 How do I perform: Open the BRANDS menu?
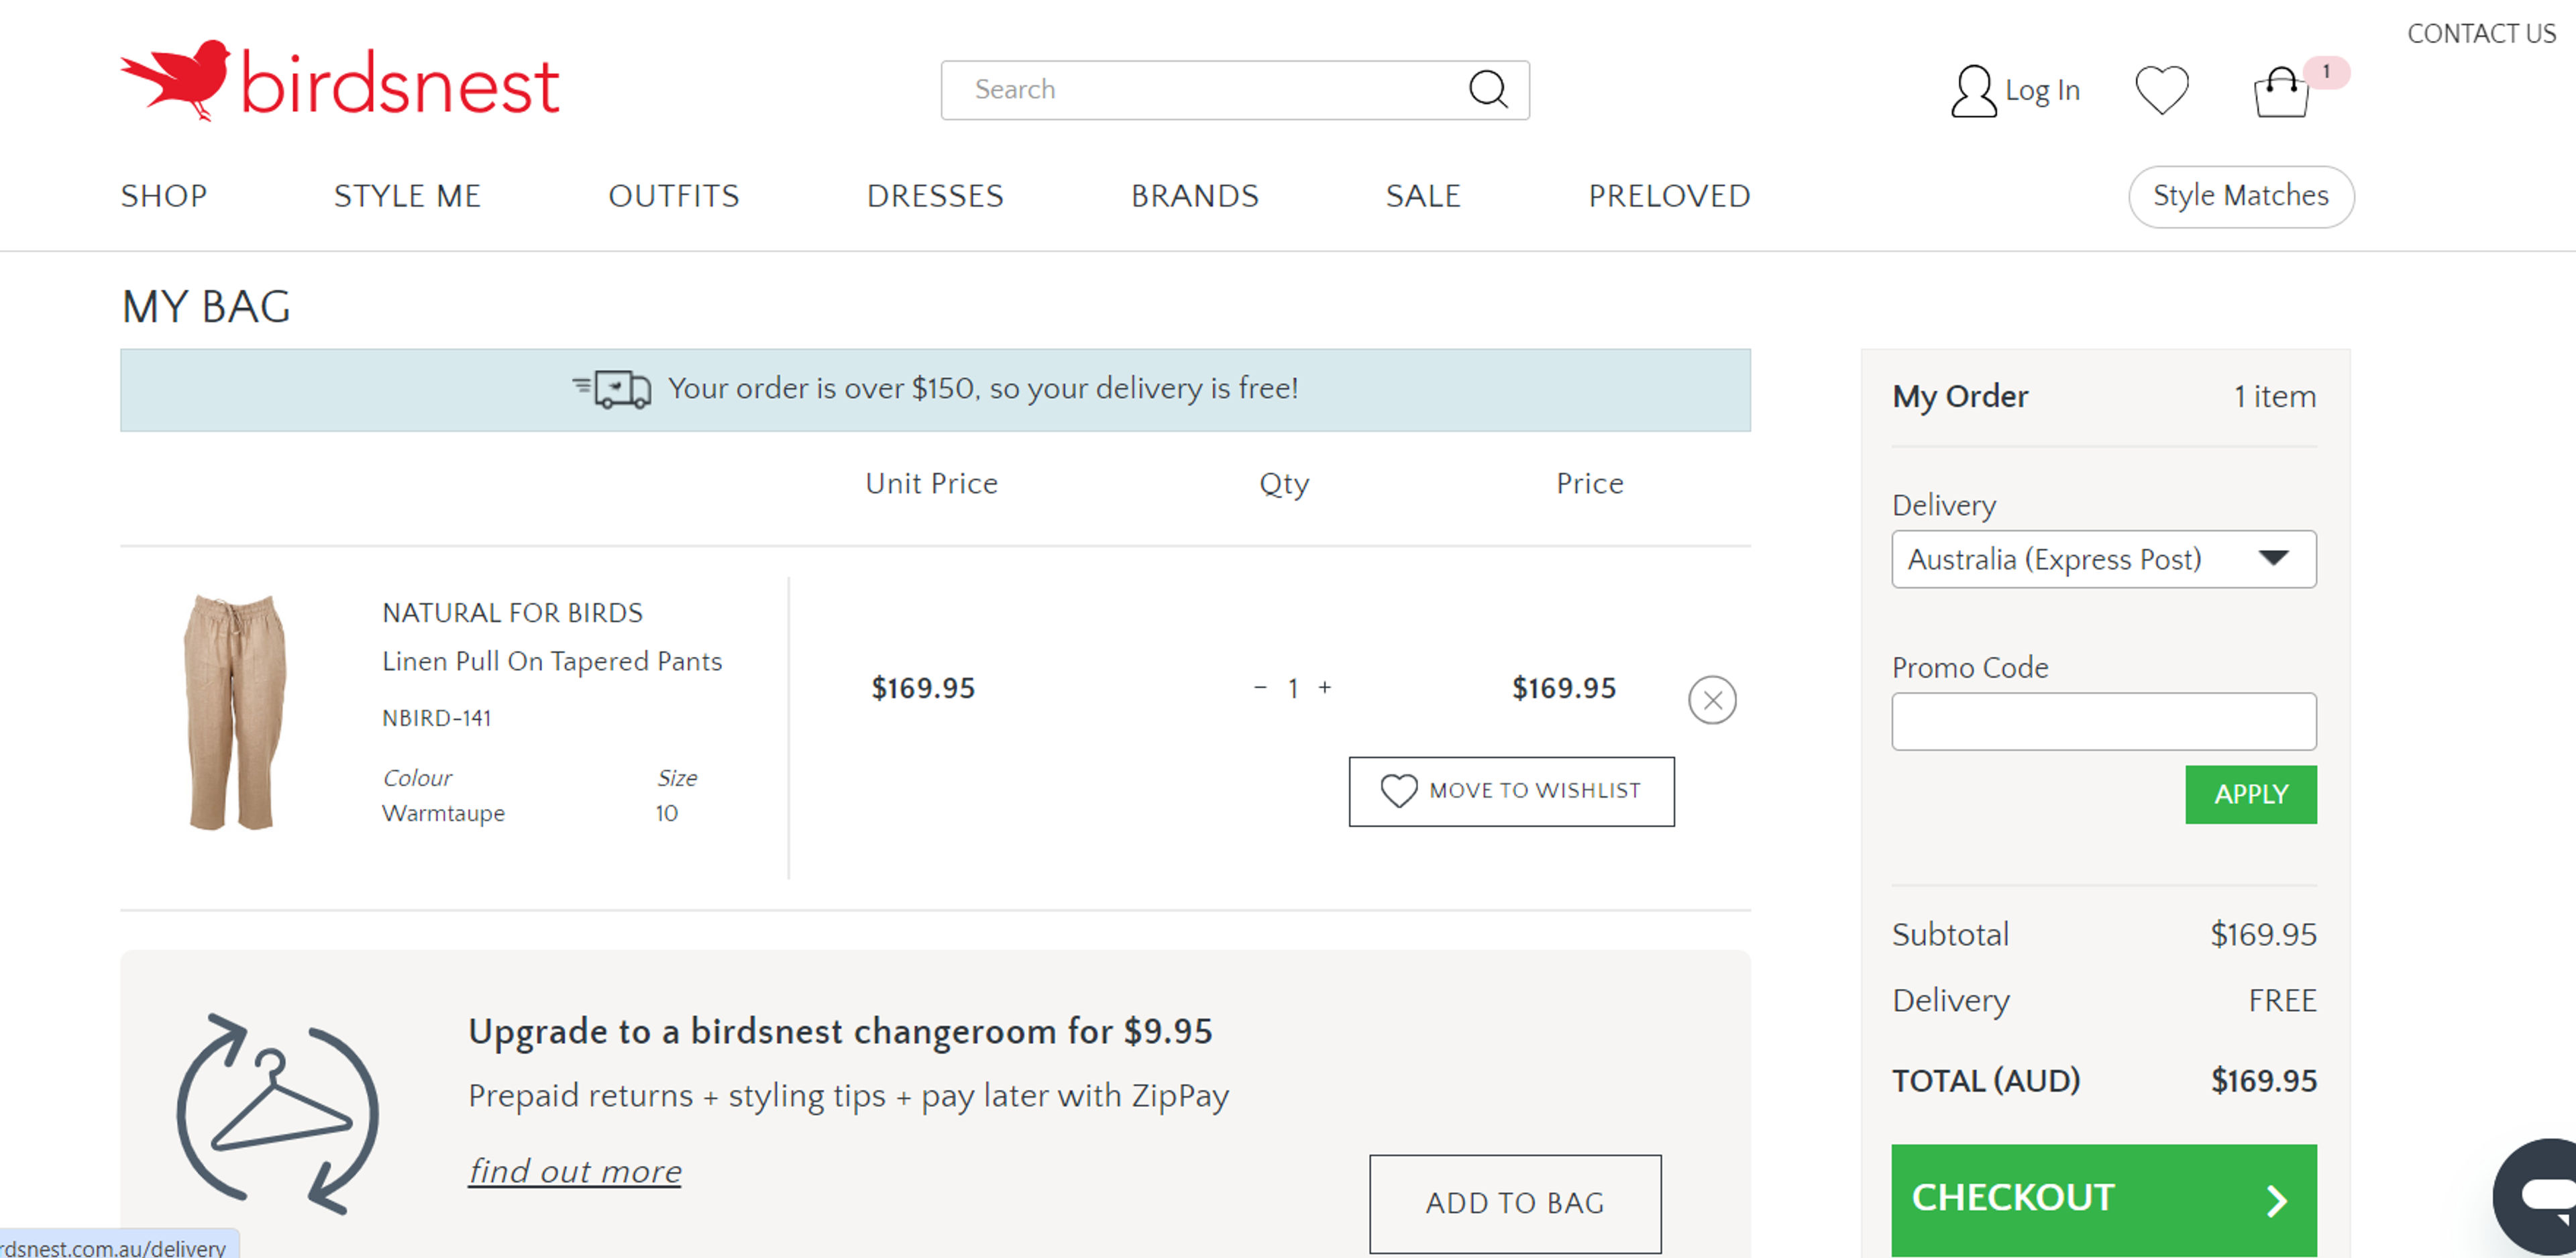coord(1195,196)
